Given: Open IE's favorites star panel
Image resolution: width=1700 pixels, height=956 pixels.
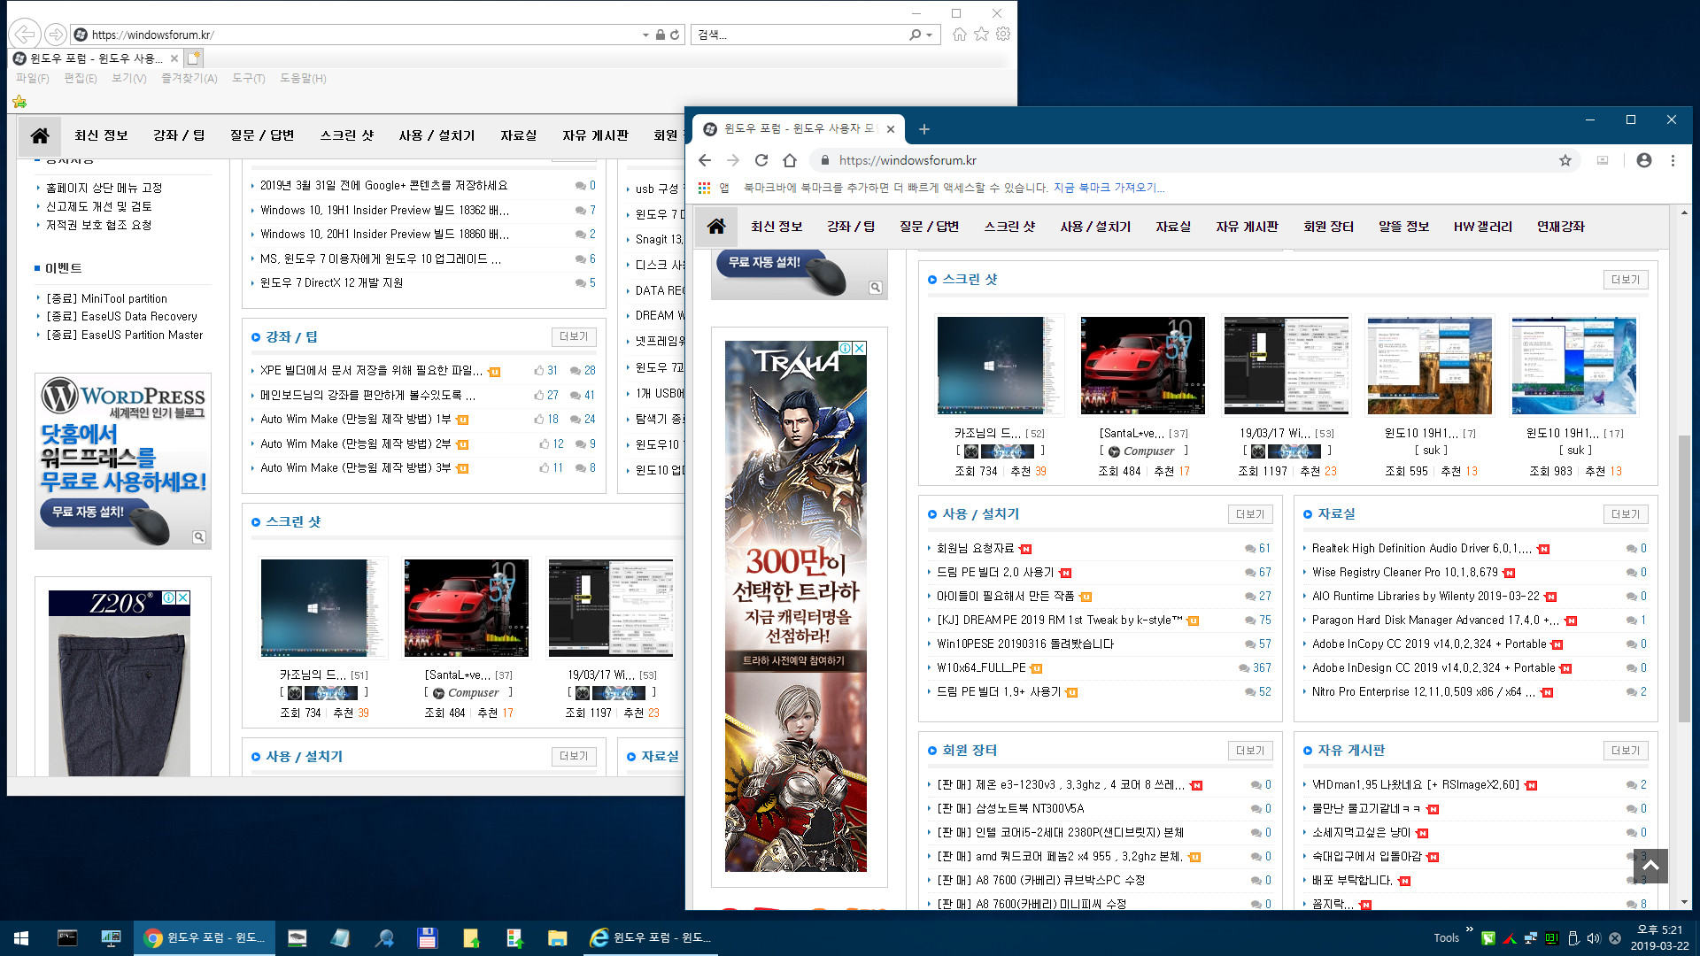Looking at the screenshot, I should (x=981, y=35).
